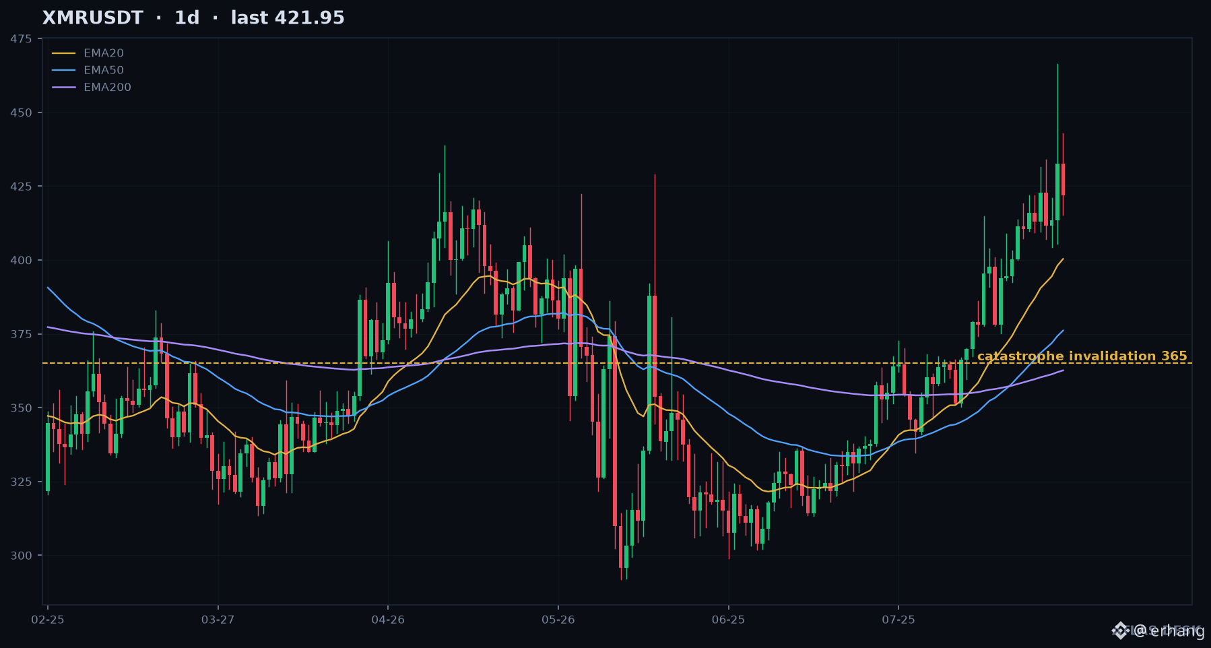Click the 05-26 date axis label
The width and height of the screenshot is (1211, 648).
(558, 620)
